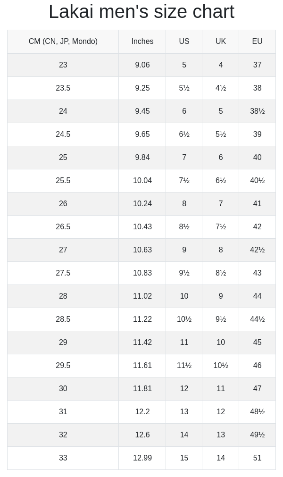Screen dimensions: 283x477
Task: Click the Inches column header
Action: click(x=142, y=42)
